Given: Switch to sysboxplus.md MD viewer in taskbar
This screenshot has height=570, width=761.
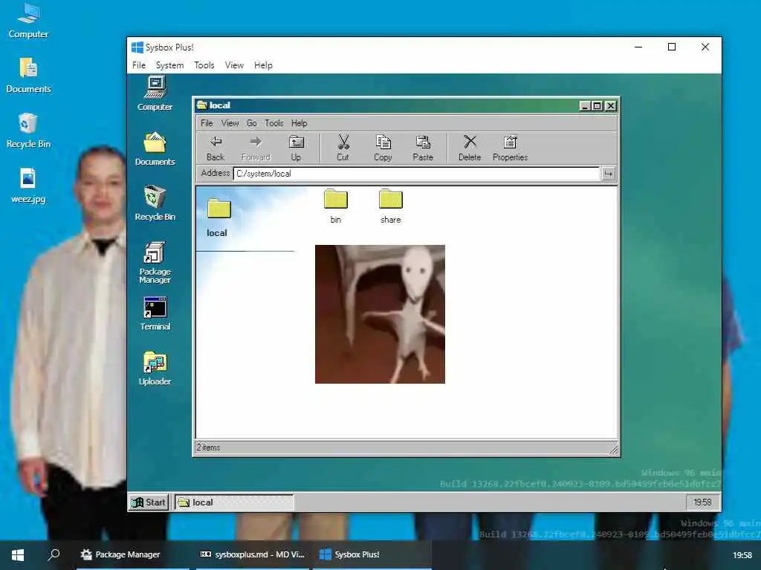Looking at the screenshot, I should (x=253, y=554).
